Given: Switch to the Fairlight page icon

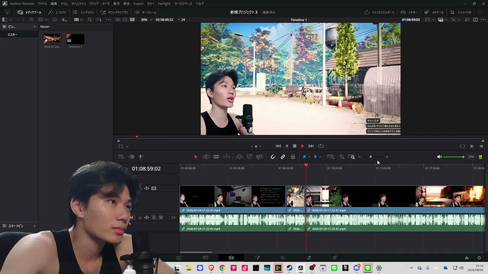Looking at the screenshot, I should point(309,258).
